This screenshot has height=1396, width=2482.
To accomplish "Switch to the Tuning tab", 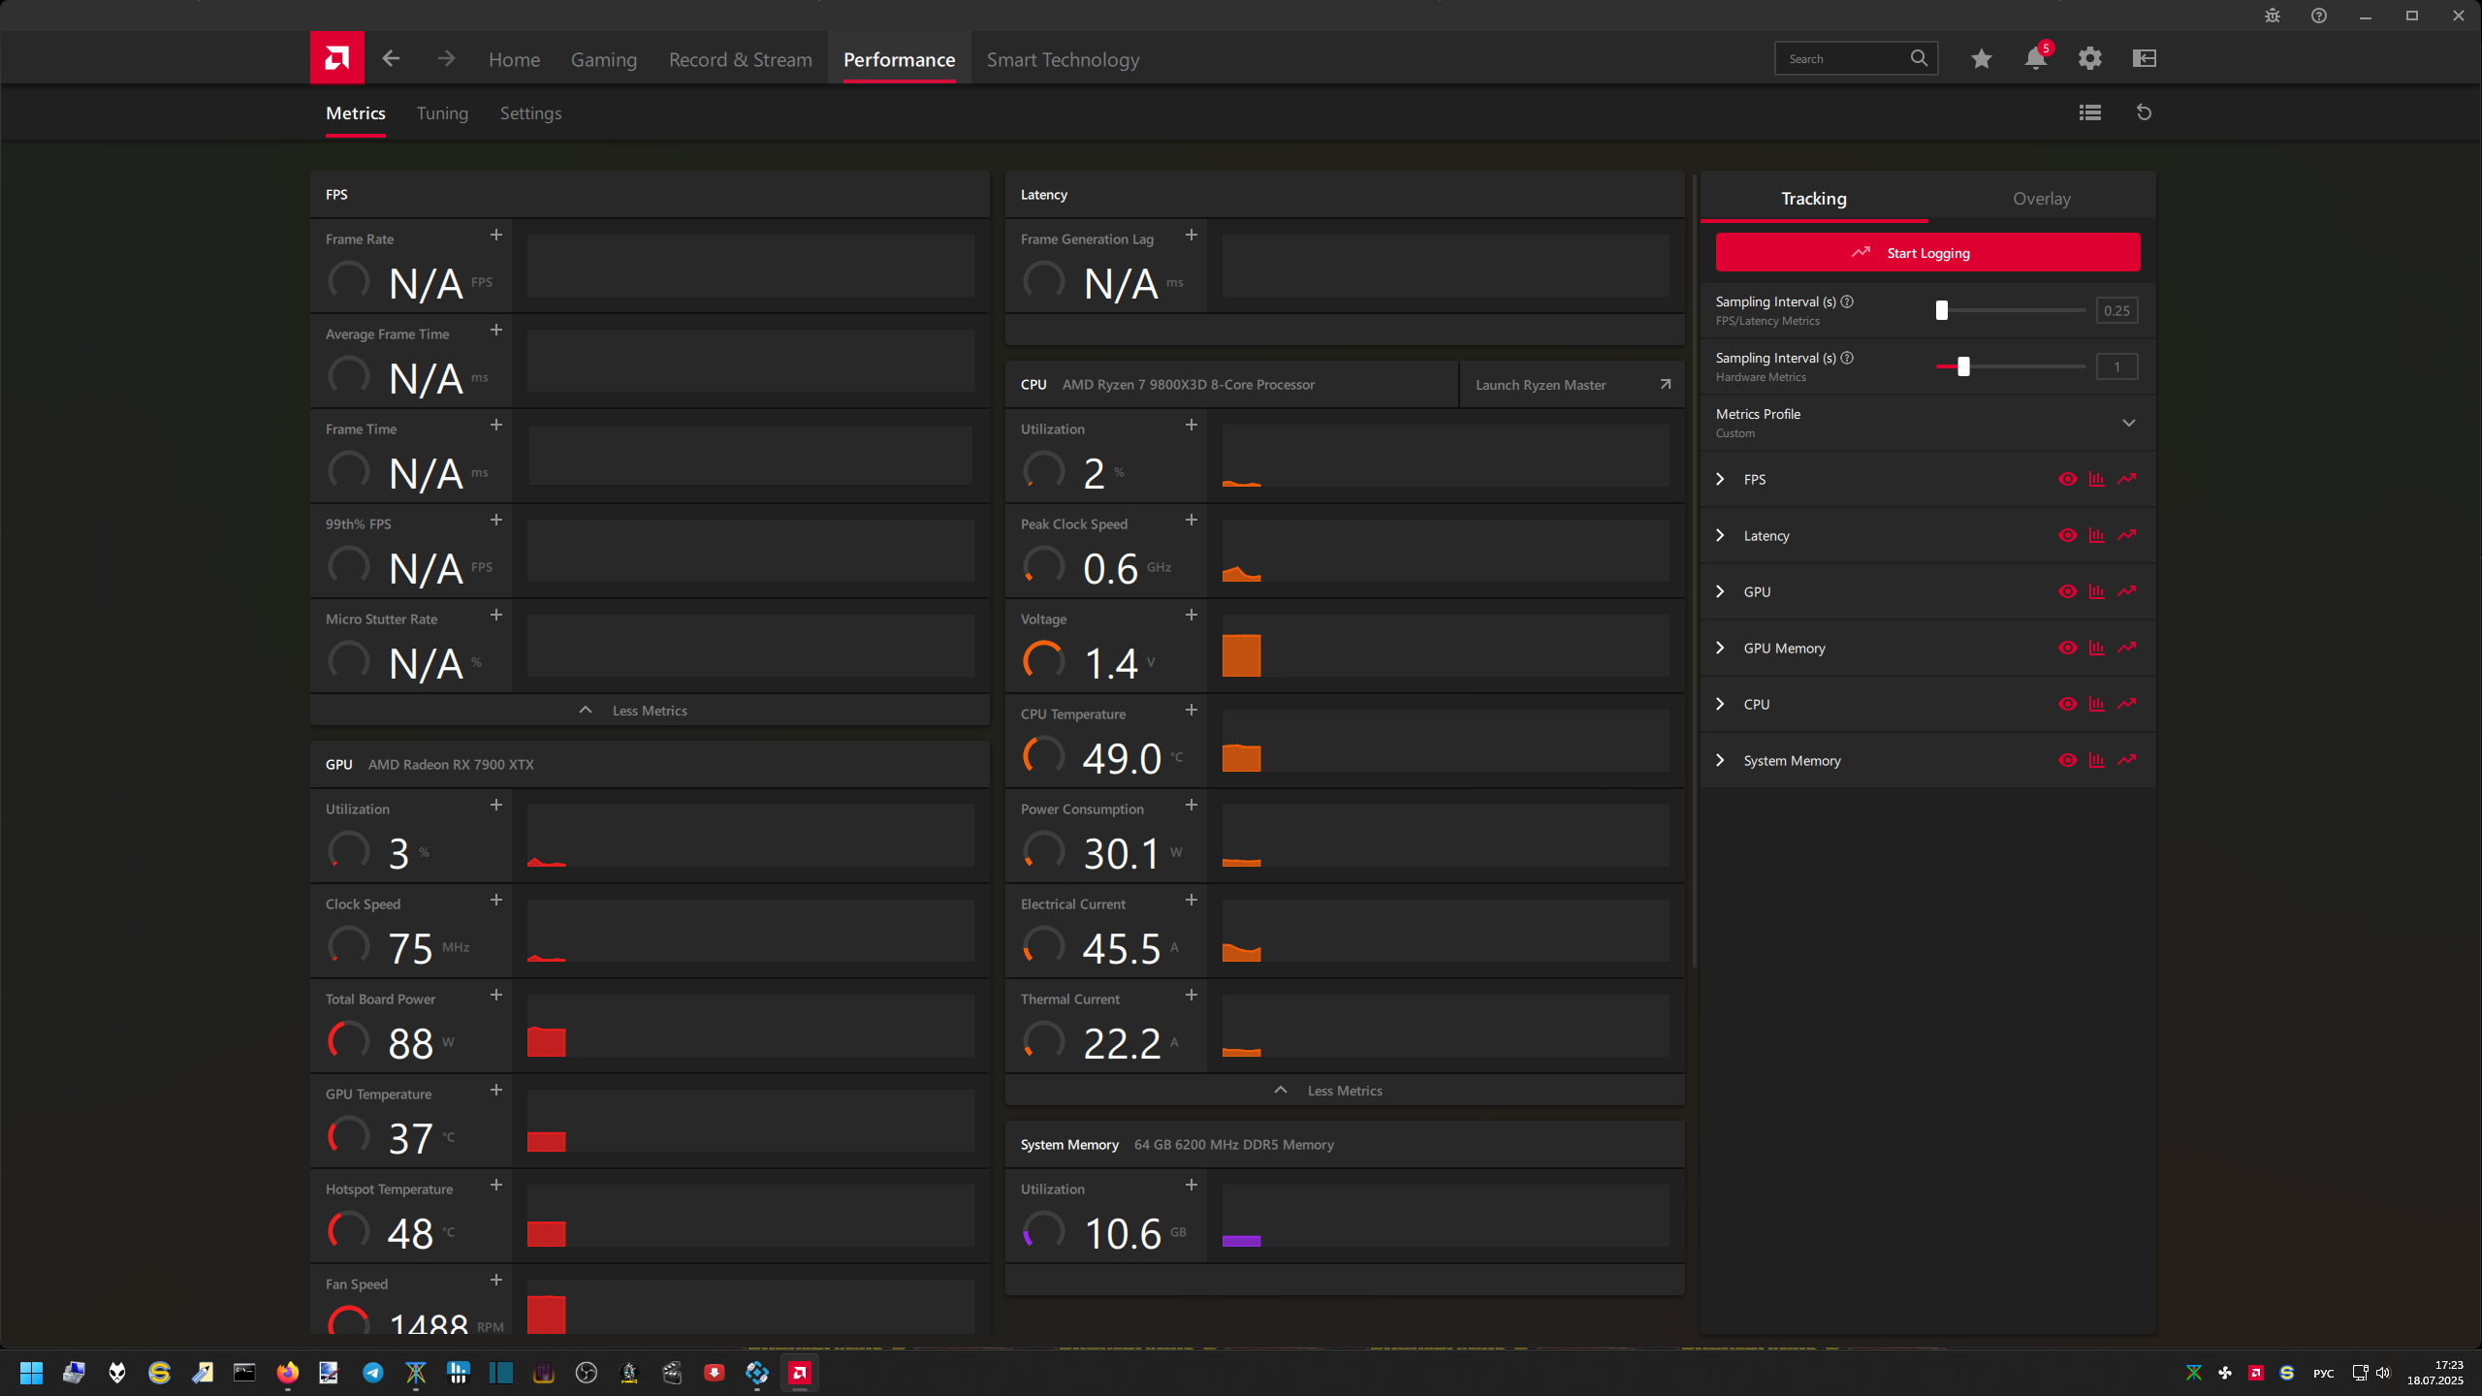I will click(442, 113).
